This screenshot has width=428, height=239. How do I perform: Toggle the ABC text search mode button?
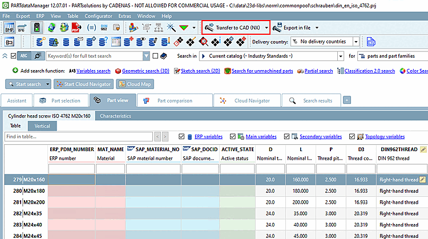(x=24, y=56)
